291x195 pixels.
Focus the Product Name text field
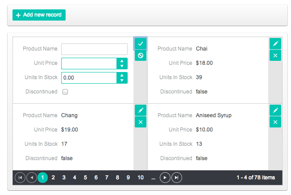coord(94,49)
